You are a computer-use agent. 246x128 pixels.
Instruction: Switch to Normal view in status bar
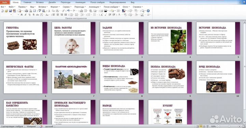[x=197, y=126]
